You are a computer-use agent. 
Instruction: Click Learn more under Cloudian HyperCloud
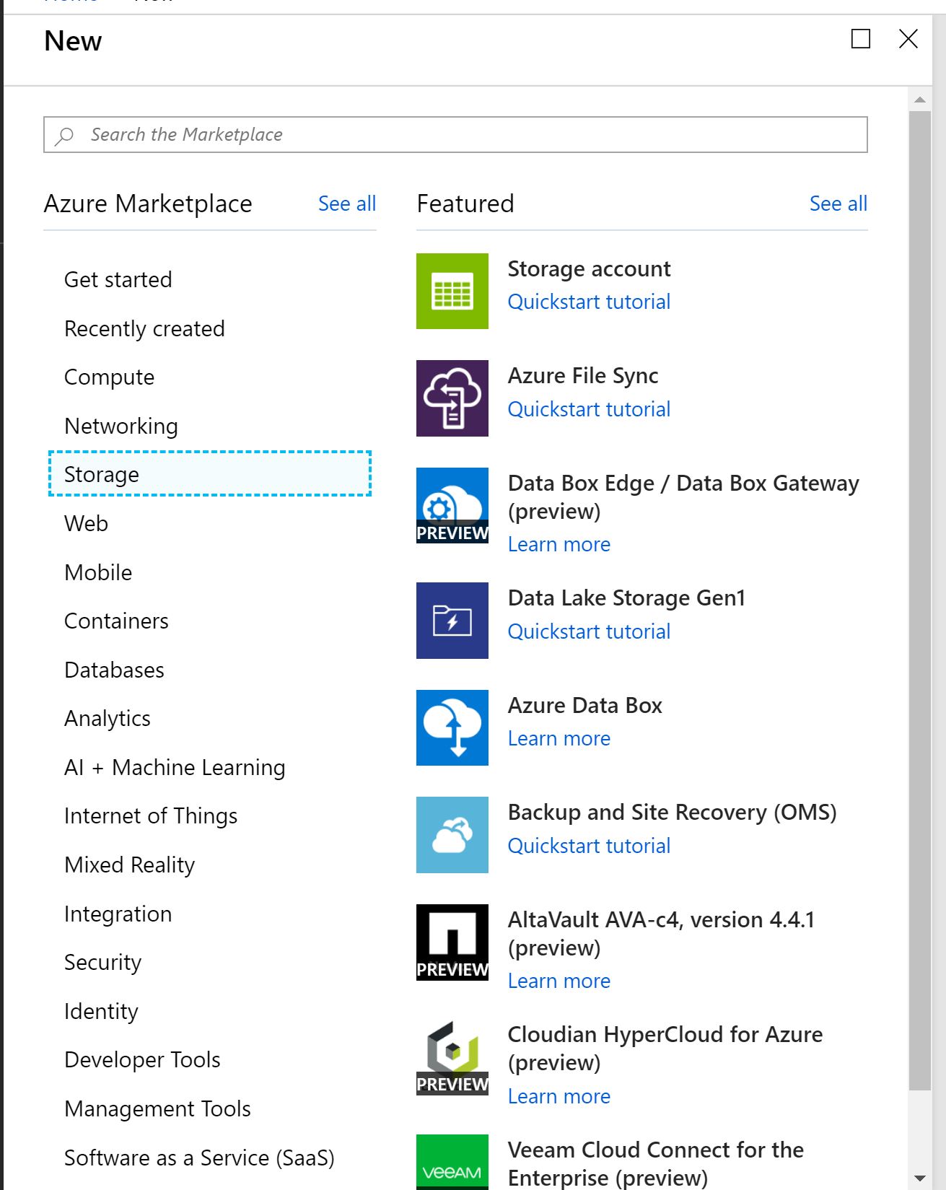tap(559, 1096)
